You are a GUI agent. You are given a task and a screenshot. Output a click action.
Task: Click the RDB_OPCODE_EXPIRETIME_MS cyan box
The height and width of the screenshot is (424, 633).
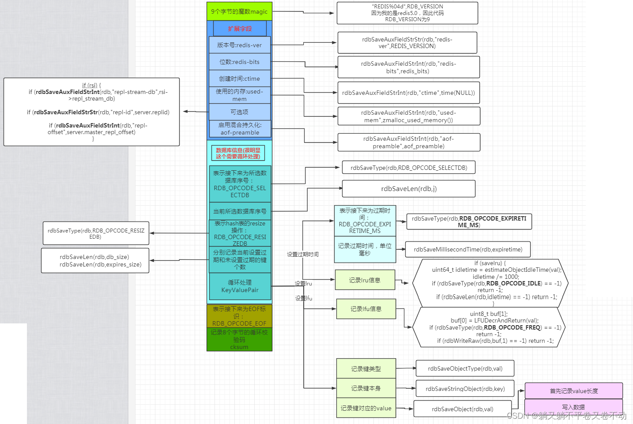point(365,221)
